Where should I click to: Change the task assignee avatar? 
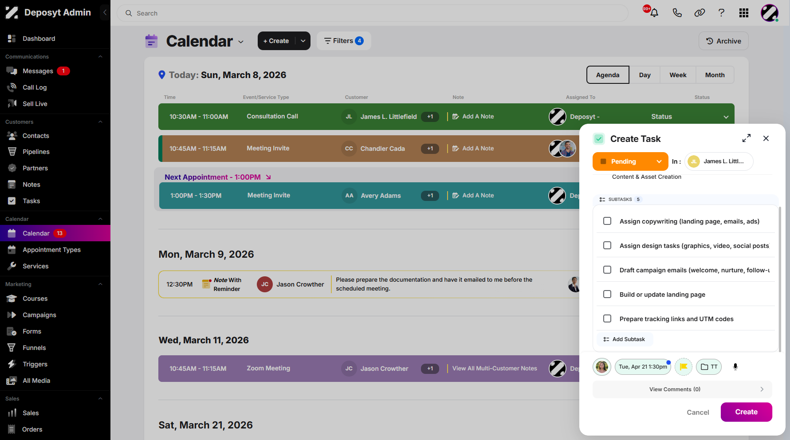pos(602,367)
